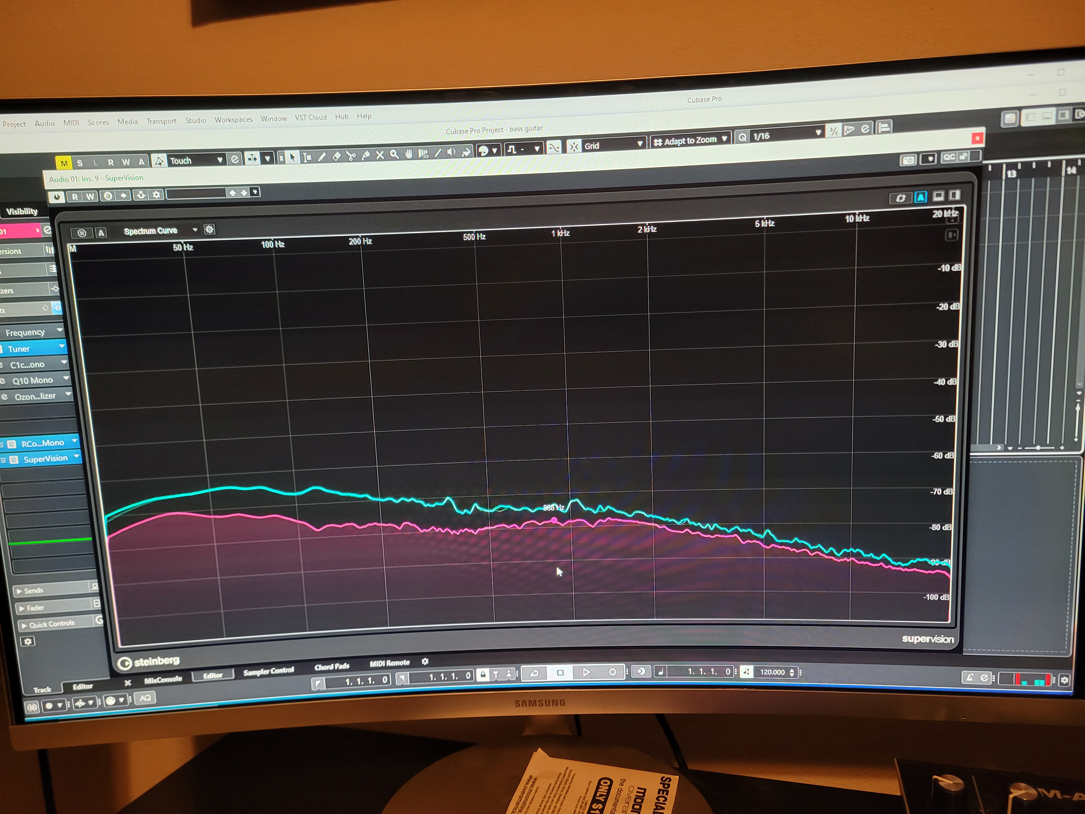The width and height of the screenshot is (1085, 814).
Task: Pause the SuperVision measurement
Action: [82, 233]
